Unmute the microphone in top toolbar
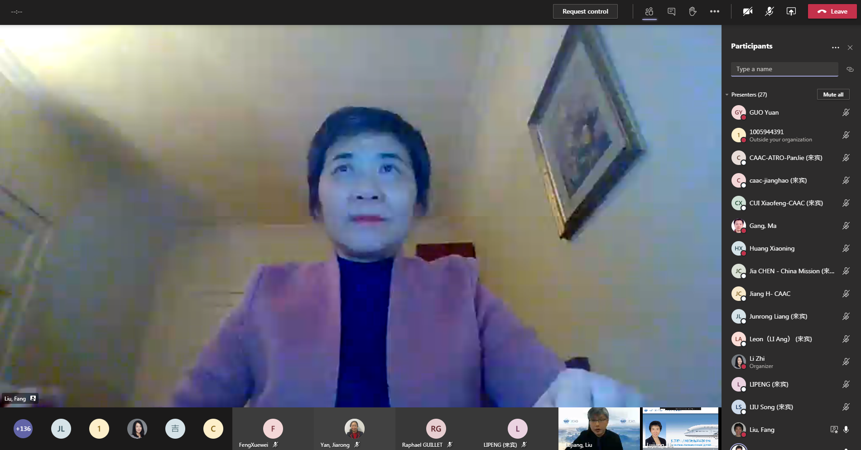The height and width of the screenshot is (450, 861). [769, 12]
